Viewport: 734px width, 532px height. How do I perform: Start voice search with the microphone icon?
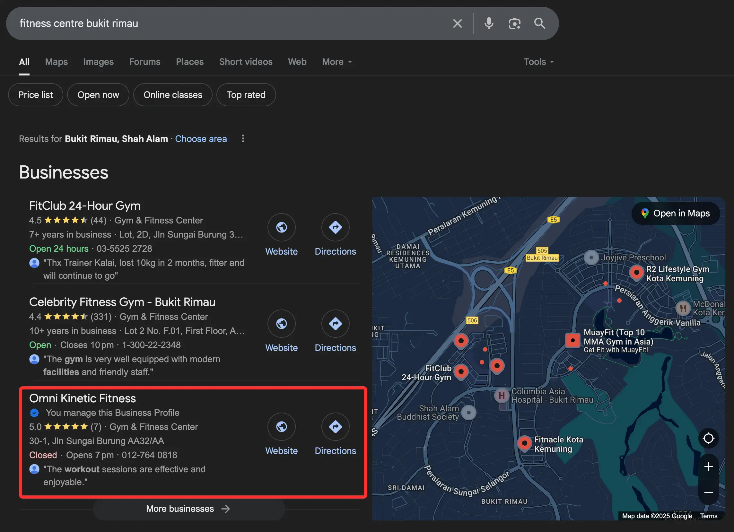click(x=489, y=23)
